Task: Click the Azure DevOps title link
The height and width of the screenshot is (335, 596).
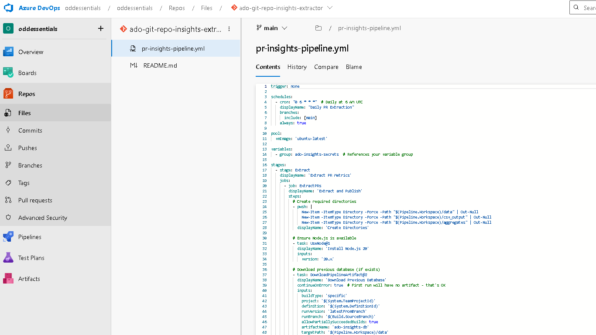Action: (39, 8)
